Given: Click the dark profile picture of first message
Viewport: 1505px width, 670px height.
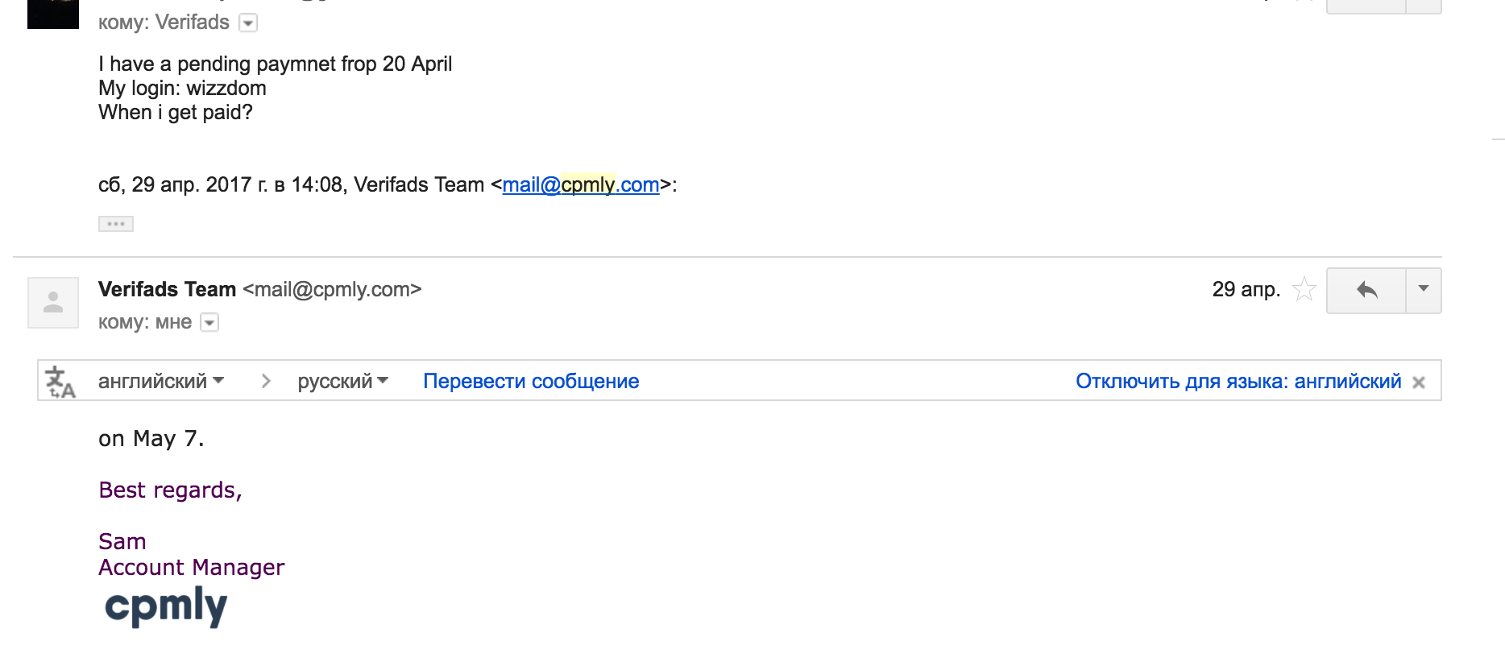Looking at the screenshot, I should pos(53,13).
